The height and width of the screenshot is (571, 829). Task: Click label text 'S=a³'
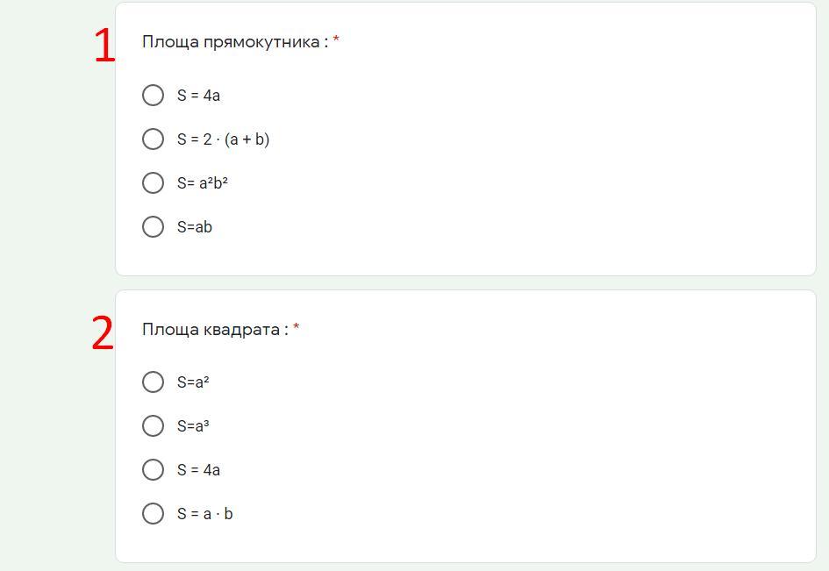193,426
